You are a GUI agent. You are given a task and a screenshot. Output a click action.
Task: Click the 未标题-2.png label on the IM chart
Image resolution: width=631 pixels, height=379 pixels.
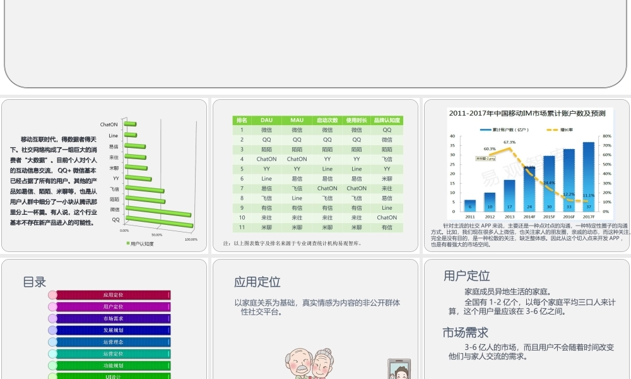485,159
